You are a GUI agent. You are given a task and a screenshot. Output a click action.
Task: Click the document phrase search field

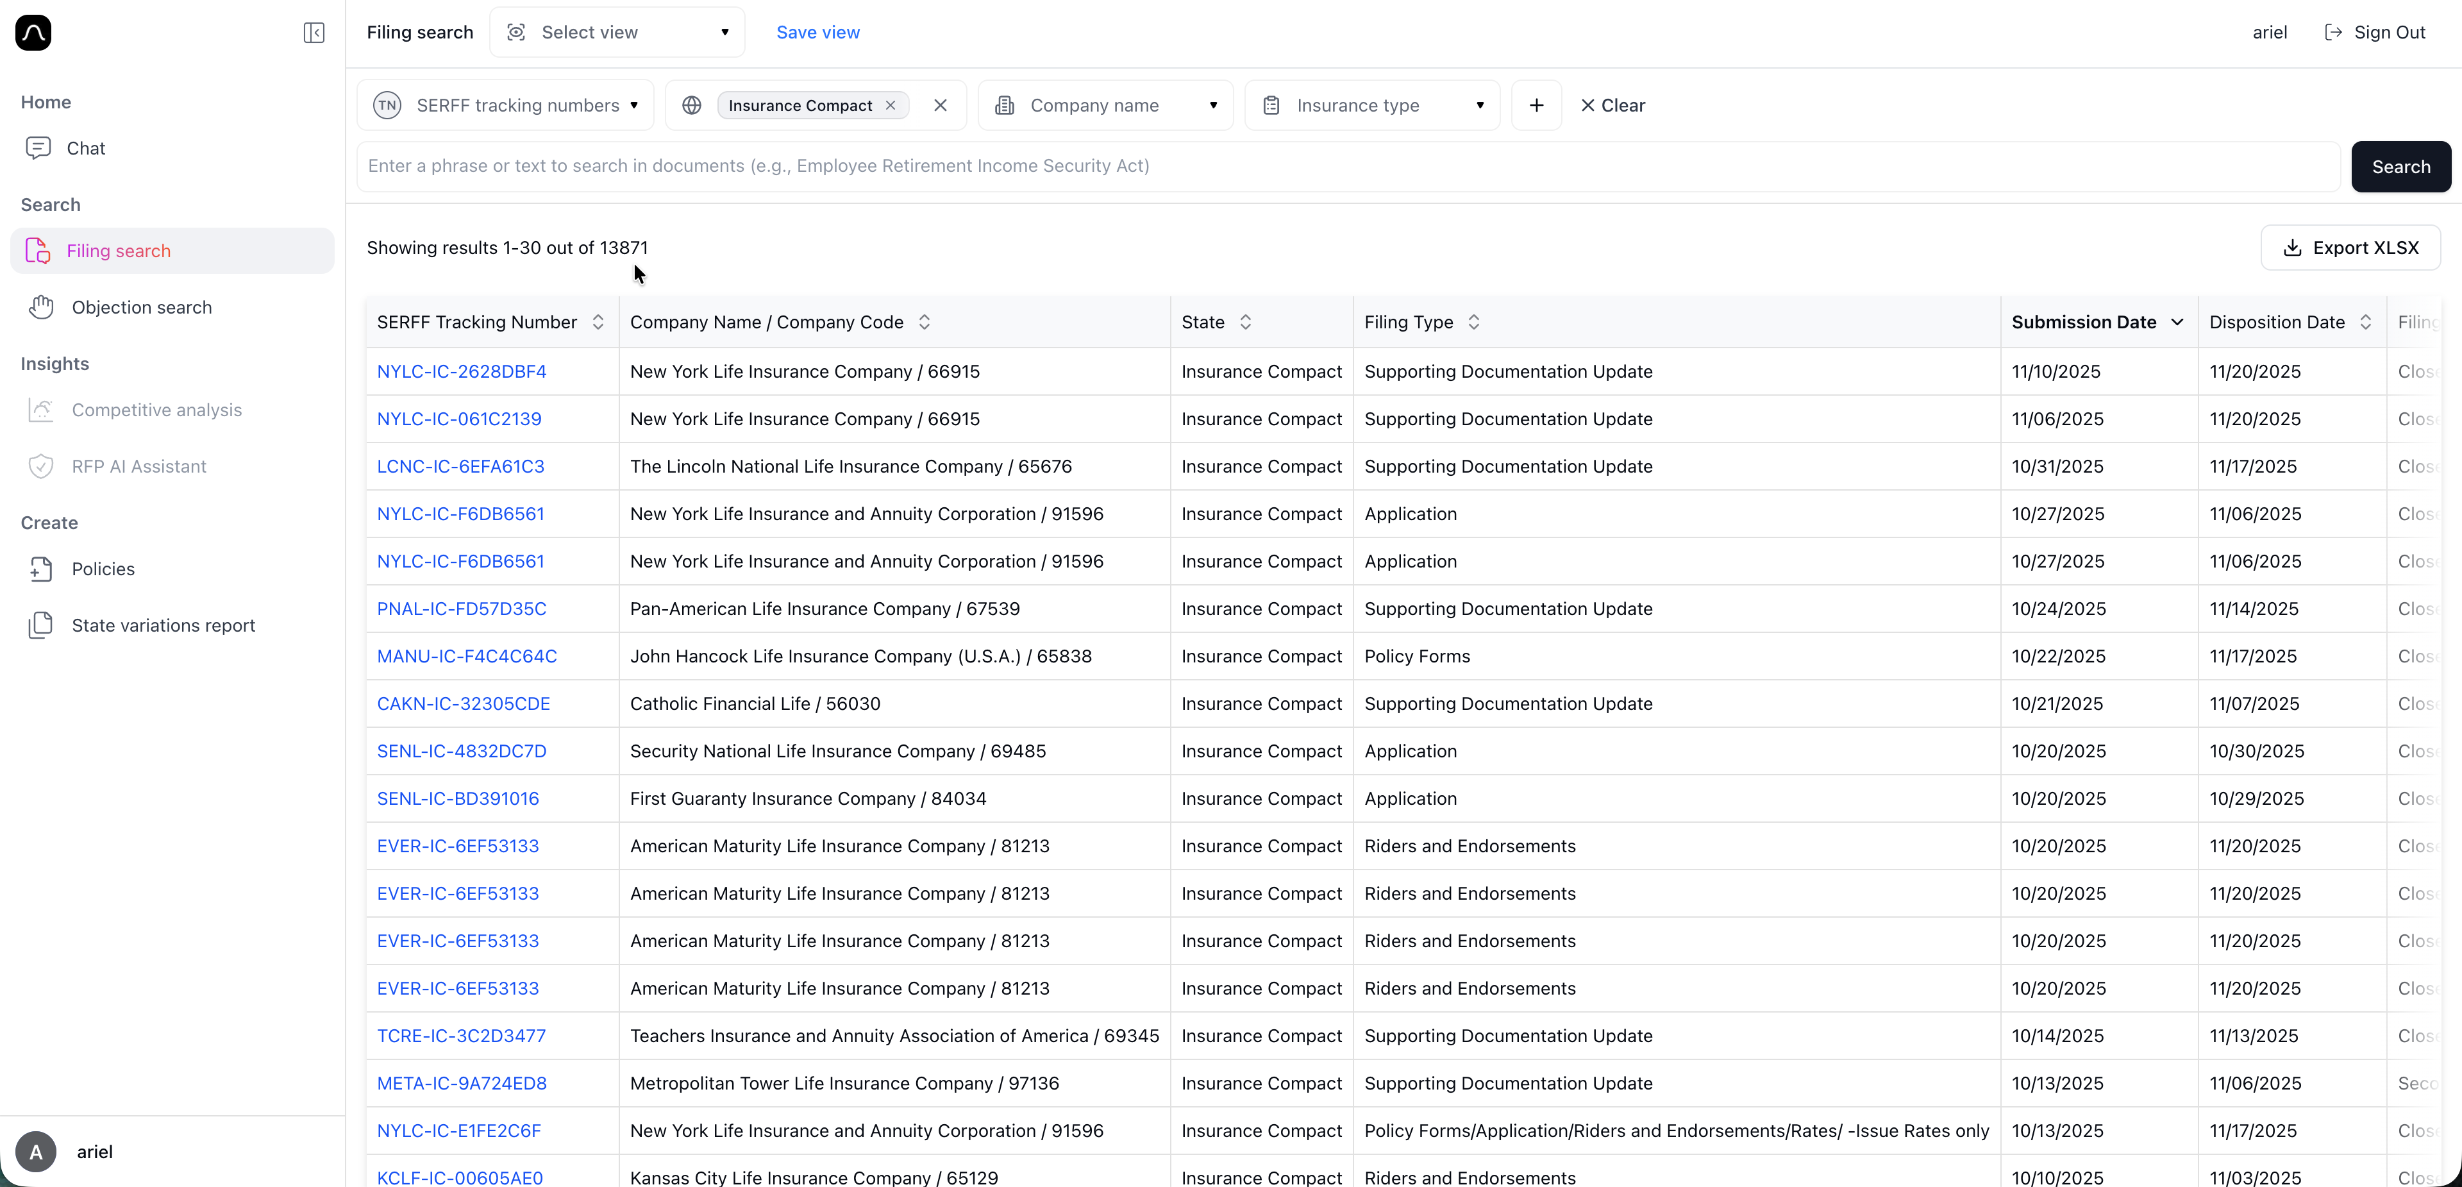pos(1348,166)
